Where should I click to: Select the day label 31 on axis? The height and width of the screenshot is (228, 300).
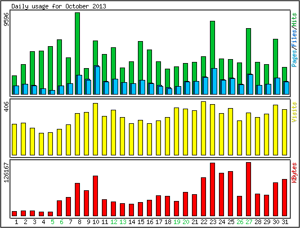click(x=285, y=222)
